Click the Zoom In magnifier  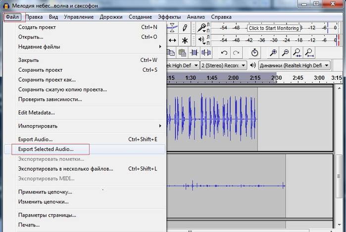pyautogui.click(x=273, y=52)
